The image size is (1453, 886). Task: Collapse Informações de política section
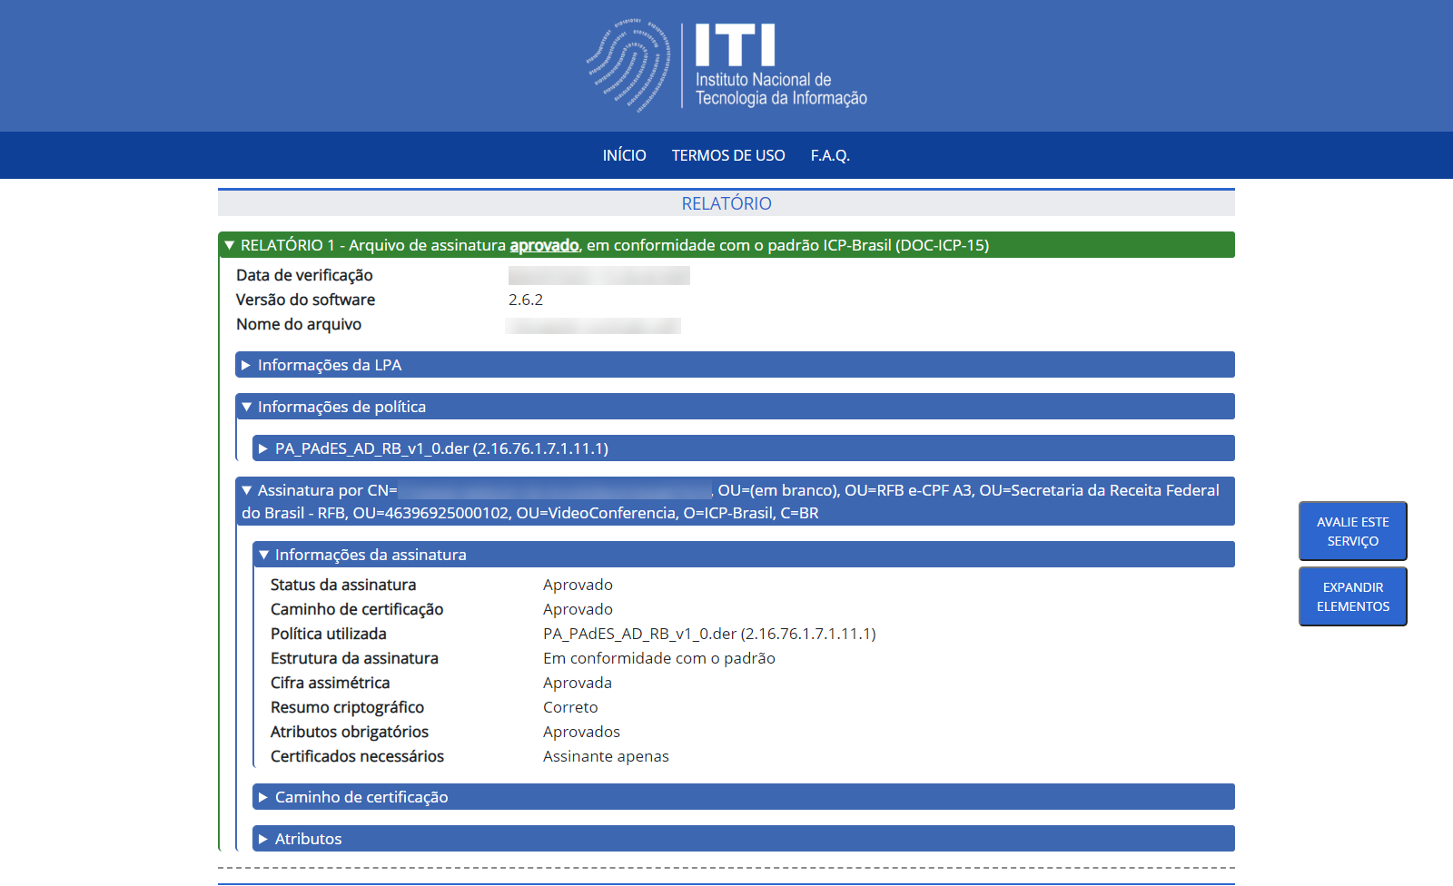coord(735,407)
